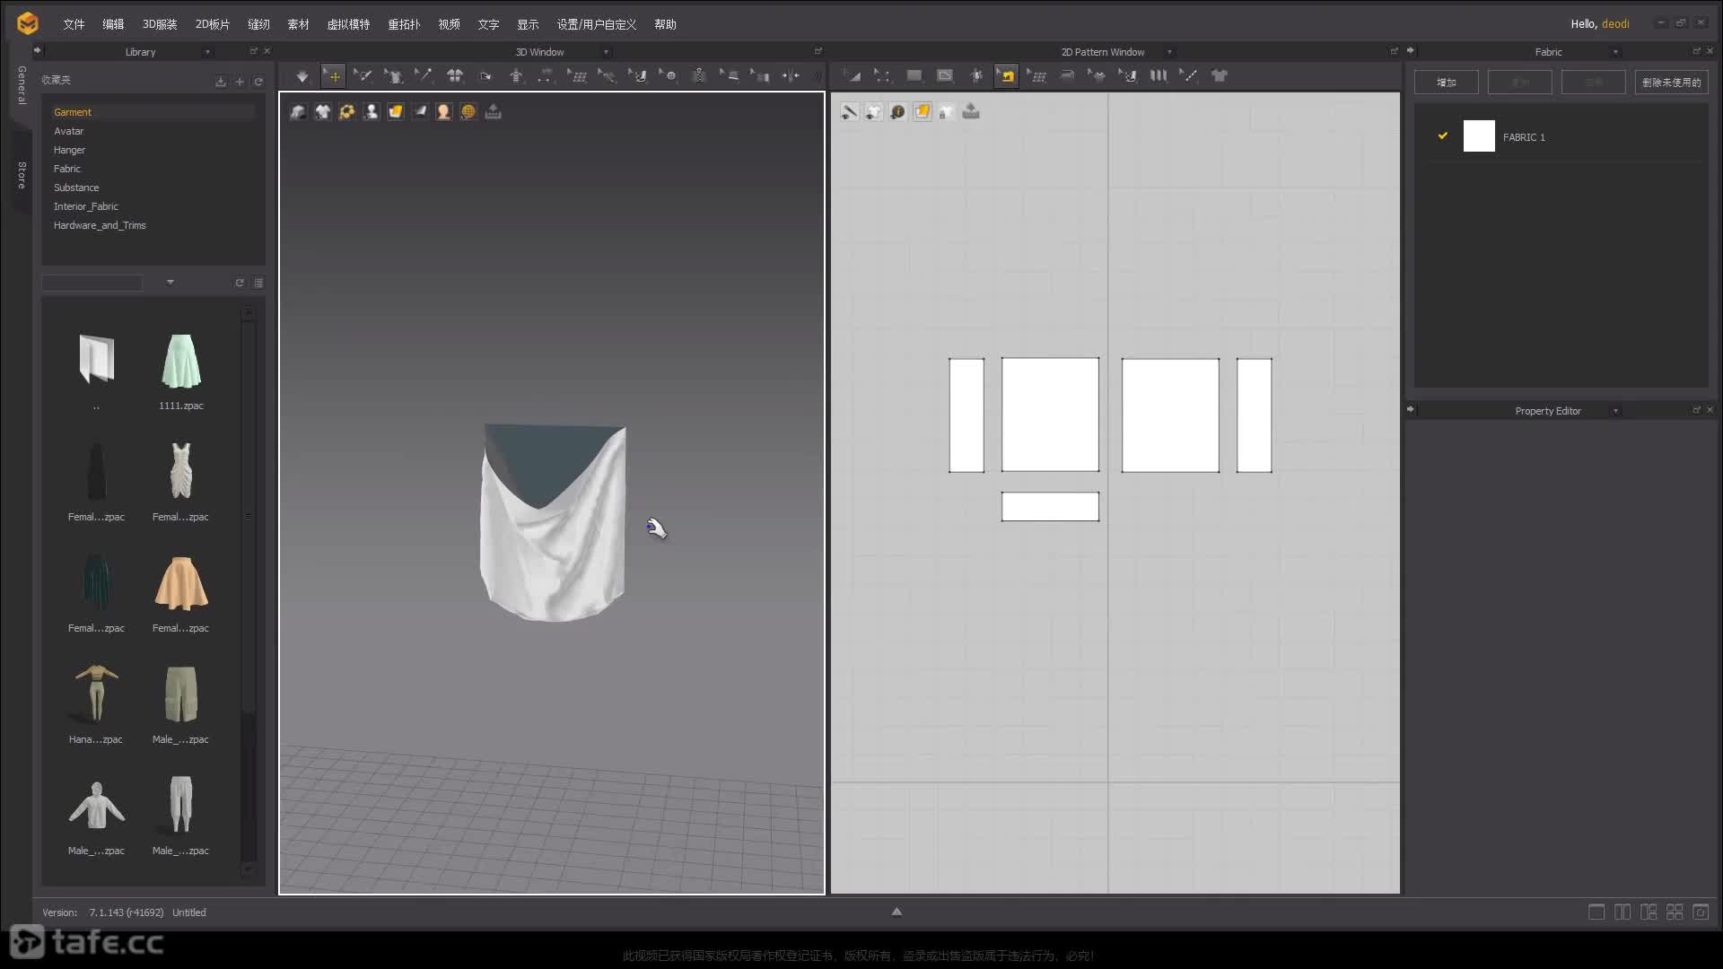Choose the Edit Point/Curve tool in 2D toolbar
The width and height of the screenshot is (1723, 969).
pos(882,76)
